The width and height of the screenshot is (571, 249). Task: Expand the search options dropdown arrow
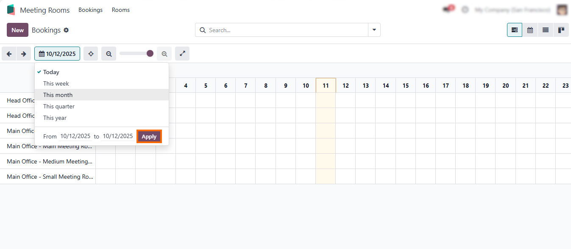[x=374, y=30]
